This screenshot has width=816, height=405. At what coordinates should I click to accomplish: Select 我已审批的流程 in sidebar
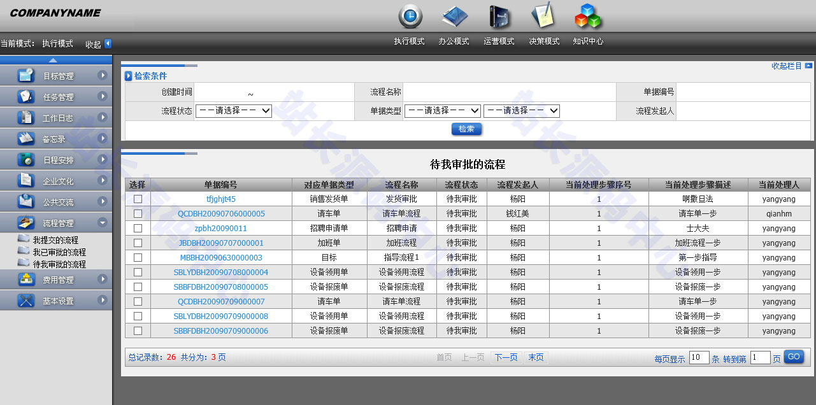tap(59, 252)
